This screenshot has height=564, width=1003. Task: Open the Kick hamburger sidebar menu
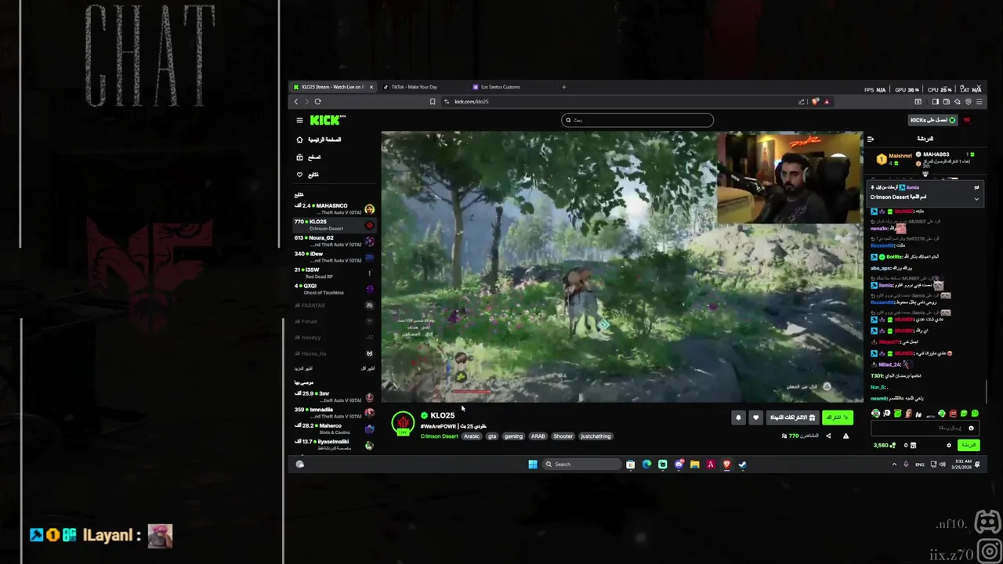click(299, 120)
